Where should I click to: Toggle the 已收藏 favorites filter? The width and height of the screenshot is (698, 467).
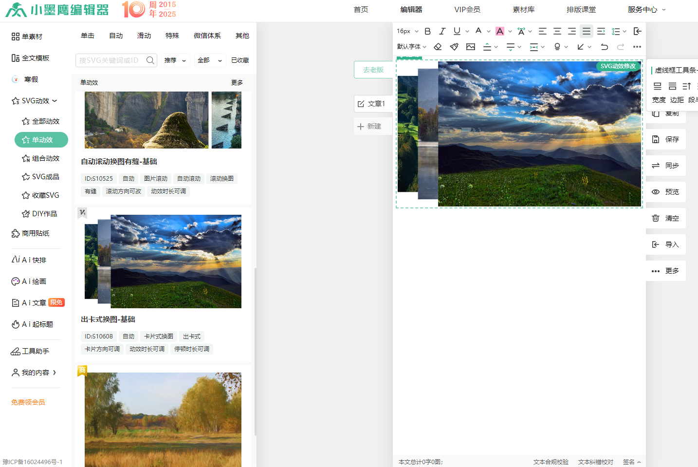[x=240, y=60]
